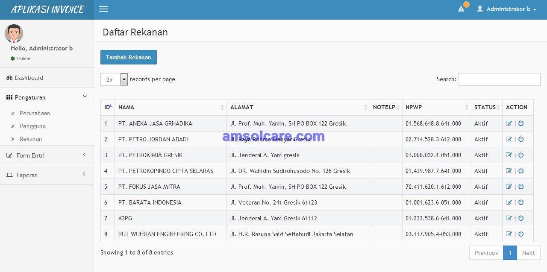Screen dimensions: 547x272
Task: Click the Tambah Rekanan button
Action: click(129, 57)
